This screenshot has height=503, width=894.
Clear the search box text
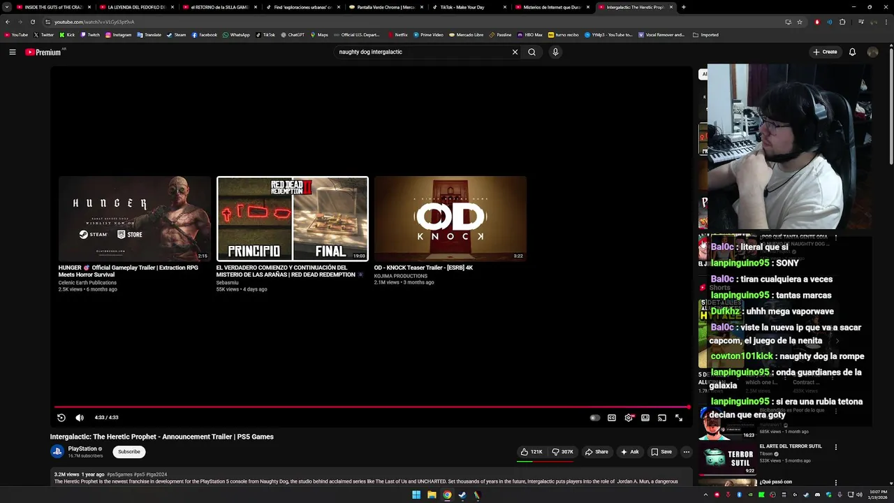[515, 52]
